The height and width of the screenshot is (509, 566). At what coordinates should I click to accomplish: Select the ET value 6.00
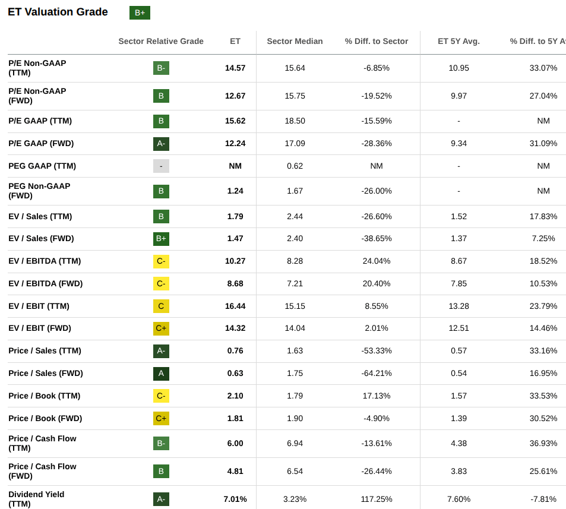(235, 443)
